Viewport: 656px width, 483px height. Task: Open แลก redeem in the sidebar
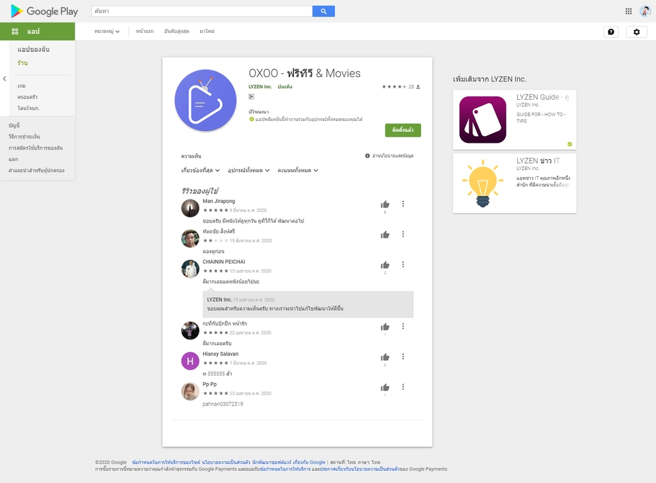[x=14, y=159]
